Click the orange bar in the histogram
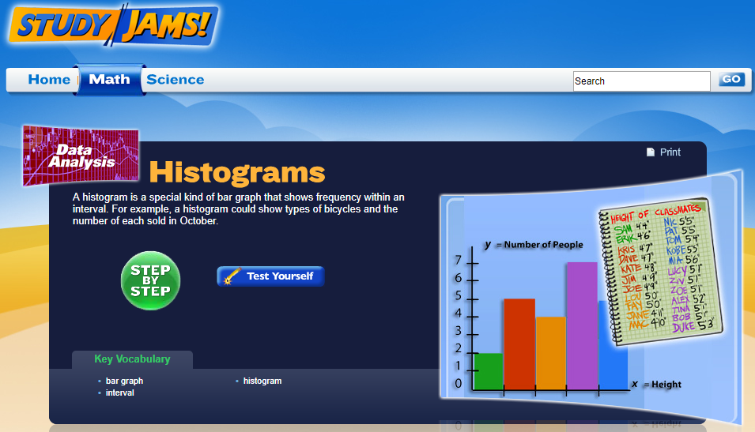Viewport: 755px width, 432px height. [551, 353]
